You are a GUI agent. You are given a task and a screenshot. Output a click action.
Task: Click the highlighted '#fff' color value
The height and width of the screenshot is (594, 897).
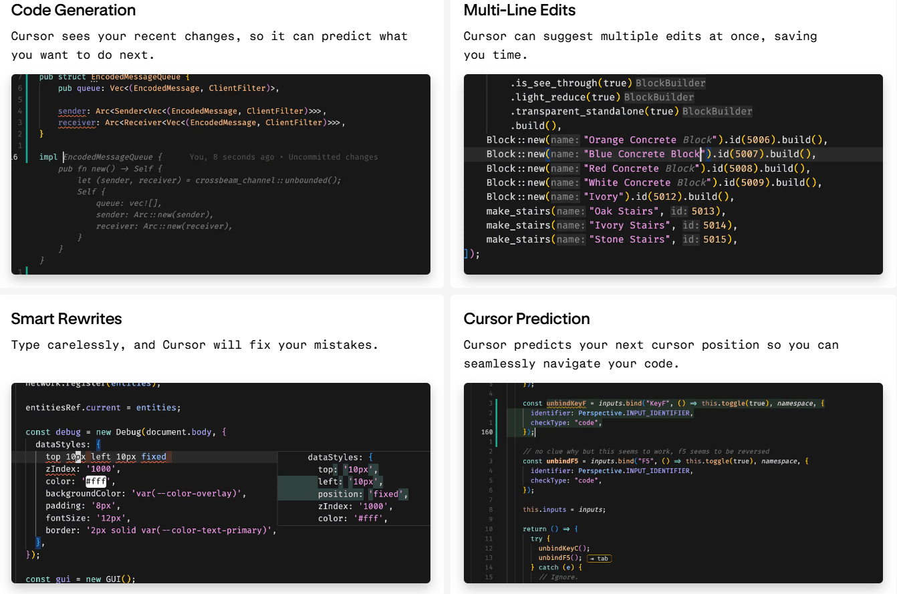(96, 481)
